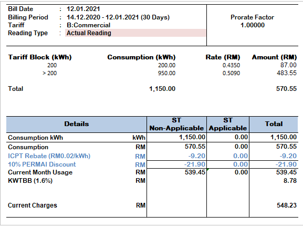Click the blue Details header cell

pyautogui.click(x=77, y=125)
